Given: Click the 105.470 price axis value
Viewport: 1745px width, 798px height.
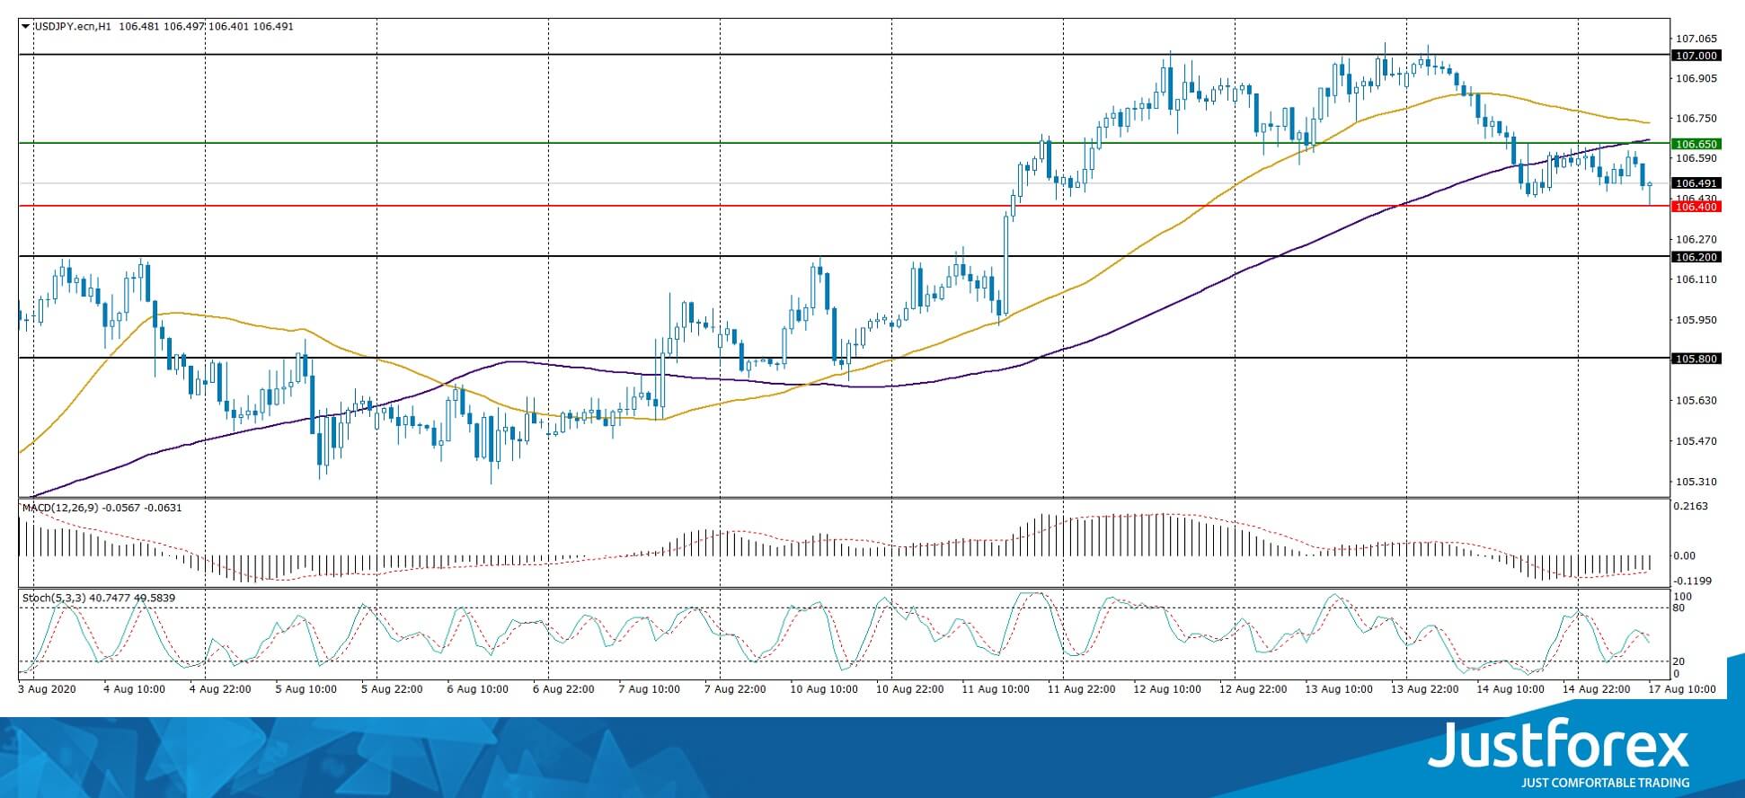Looking at the screenshot, I should click(1696, 440).
